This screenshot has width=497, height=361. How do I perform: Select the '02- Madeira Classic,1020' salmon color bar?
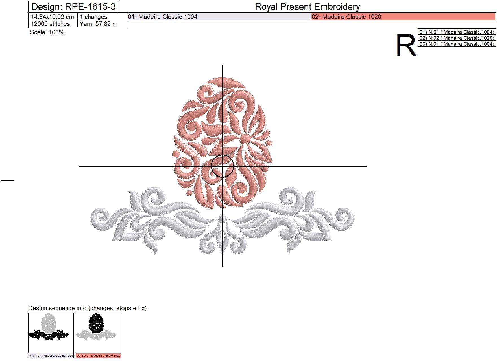(x=404, y=17)
